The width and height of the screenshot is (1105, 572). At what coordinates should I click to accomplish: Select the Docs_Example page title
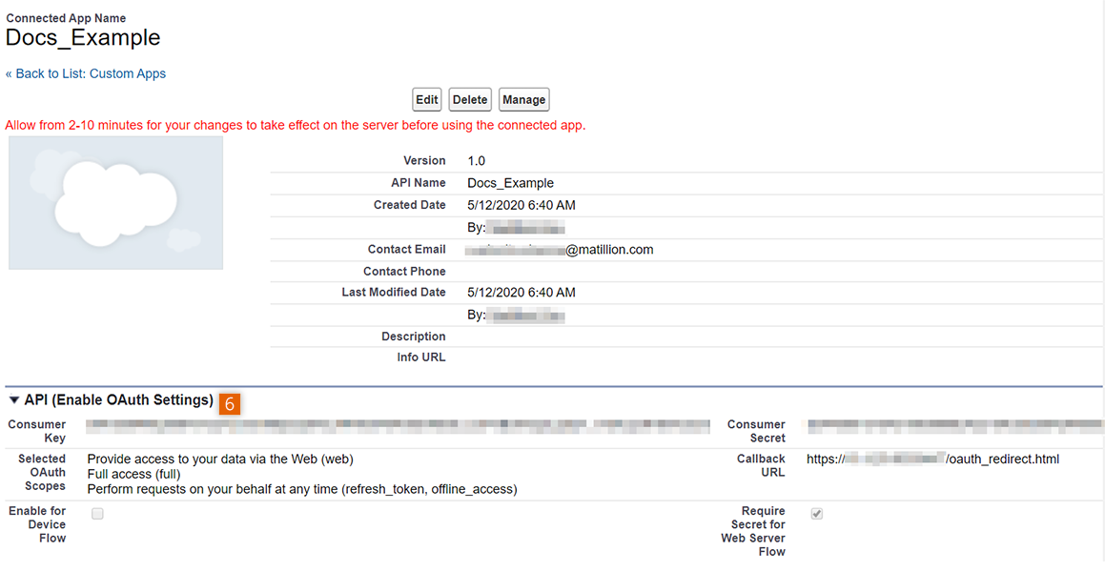(x=83, y=37)
